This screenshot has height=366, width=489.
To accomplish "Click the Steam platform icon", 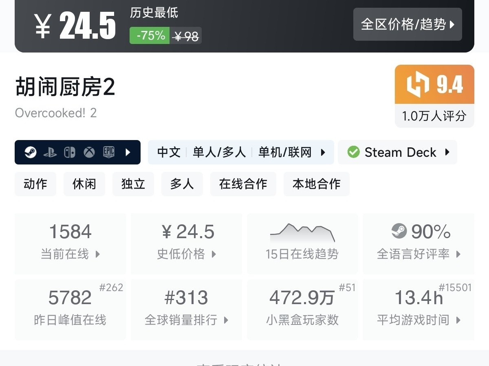I will click(x=30, y=152).
